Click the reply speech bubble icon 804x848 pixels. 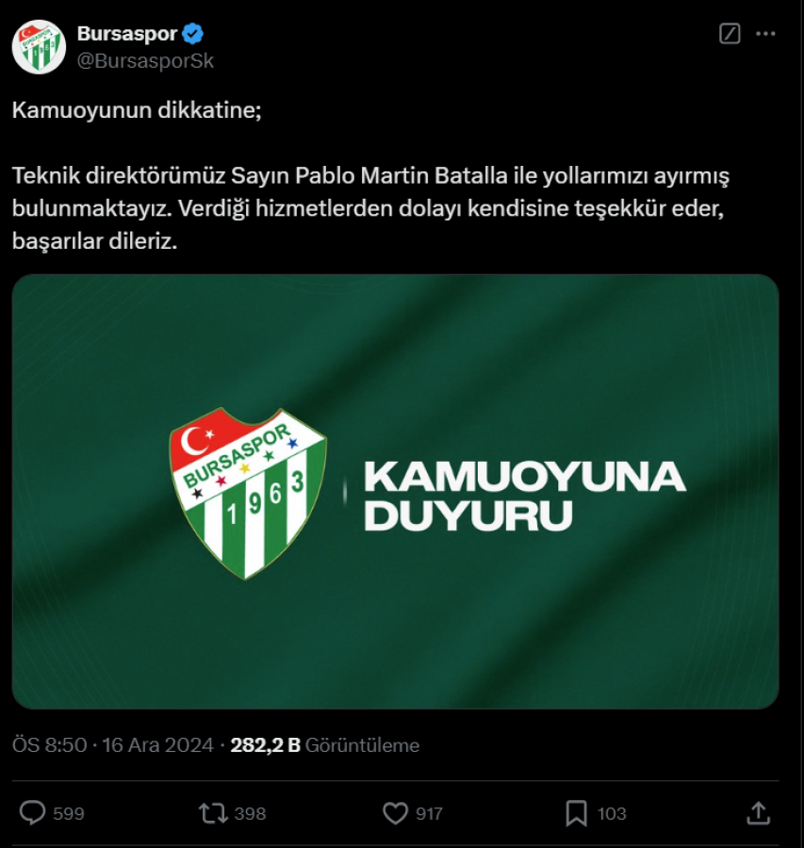[33, 812]
